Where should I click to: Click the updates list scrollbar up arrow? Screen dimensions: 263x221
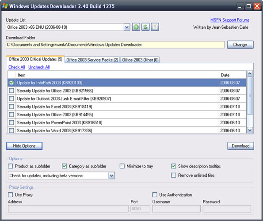point(250,73)
